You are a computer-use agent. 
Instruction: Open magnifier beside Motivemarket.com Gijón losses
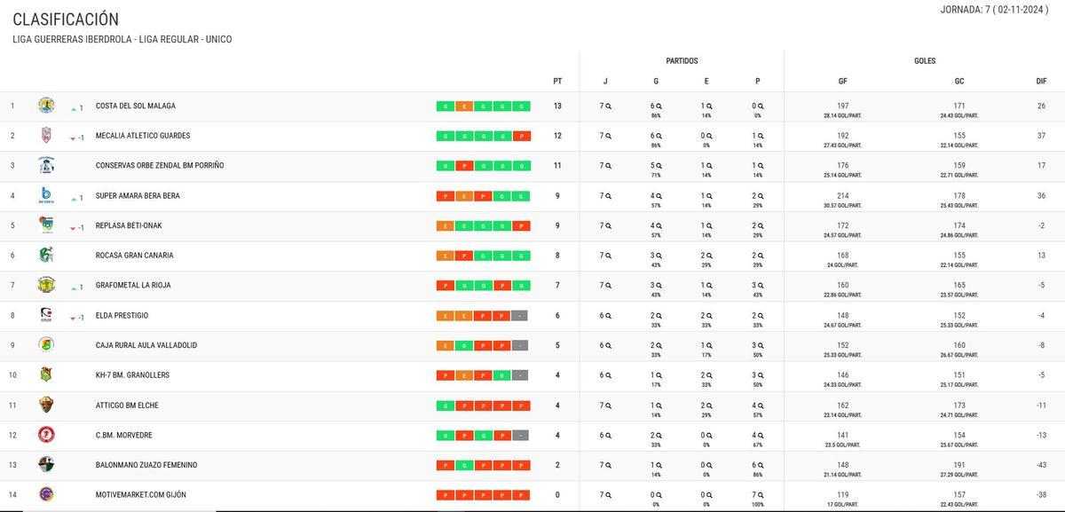coord(761,494)
